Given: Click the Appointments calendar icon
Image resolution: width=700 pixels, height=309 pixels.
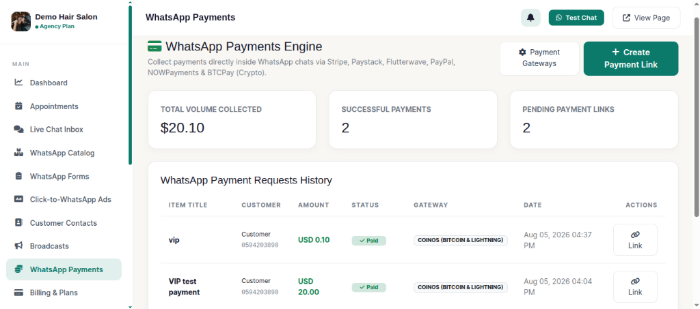Looking at the screenshot, I should click(18, 106).
